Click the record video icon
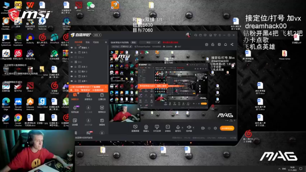306x172 pixels. (x=203, y=128)
